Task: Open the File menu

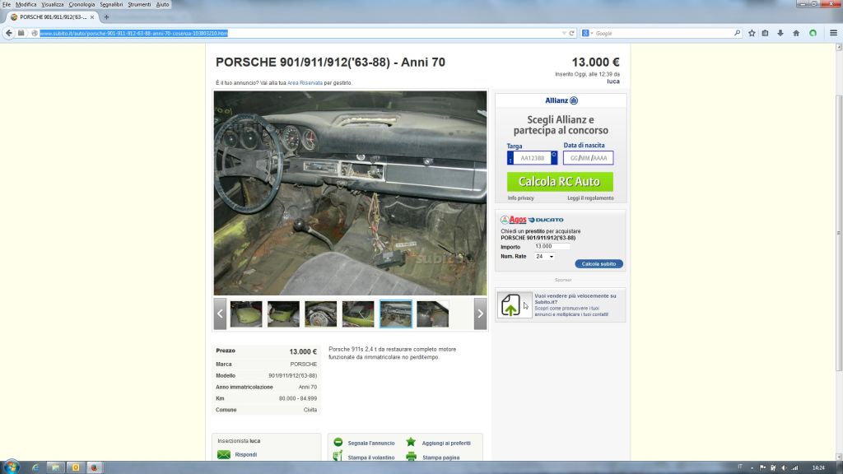Action: click(x=7, y=4)
